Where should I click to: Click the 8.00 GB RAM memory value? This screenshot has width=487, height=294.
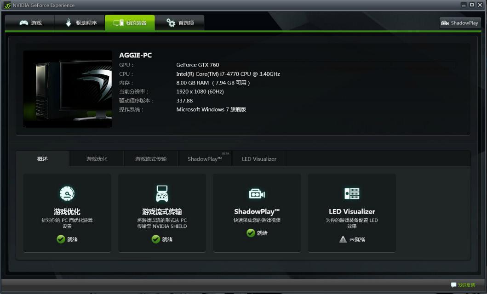tap(213, 83)
